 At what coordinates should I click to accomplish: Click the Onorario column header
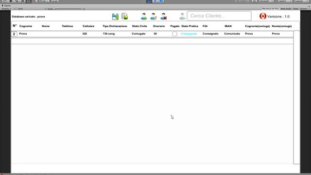[x=159, y=26]
